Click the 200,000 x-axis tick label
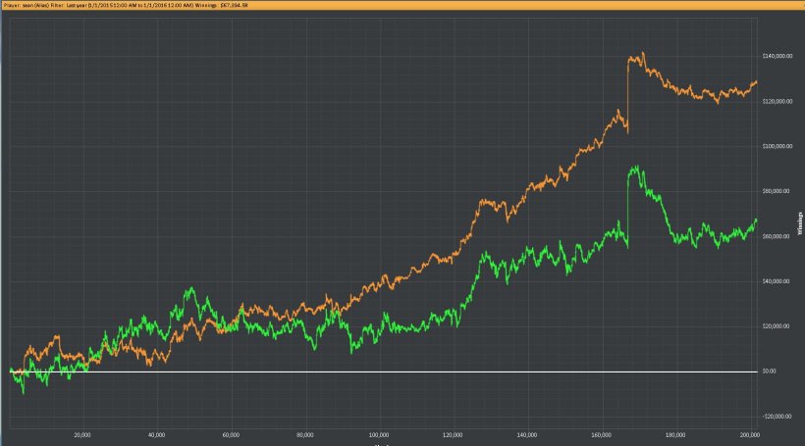Image resolution: width=805 pixels, height=446 pixels. click(749, 433)
